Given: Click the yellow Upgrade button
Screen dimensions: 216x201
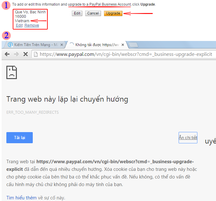Looking at the screenshot, I should click(113, 13).
